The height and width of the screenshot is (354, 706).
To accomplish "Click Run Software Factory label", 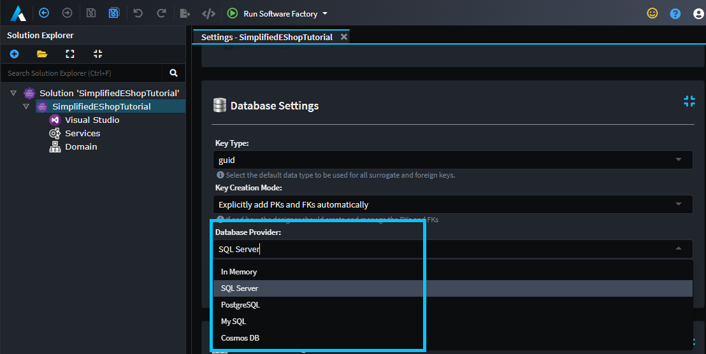I will [x=280, y=14].
